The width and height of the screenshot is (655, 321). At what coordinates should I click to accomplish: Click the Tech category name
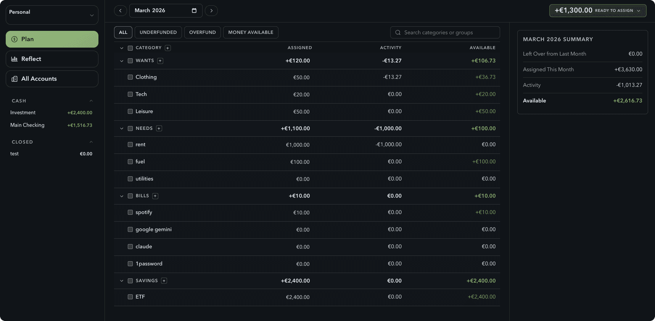coord(141,94)
